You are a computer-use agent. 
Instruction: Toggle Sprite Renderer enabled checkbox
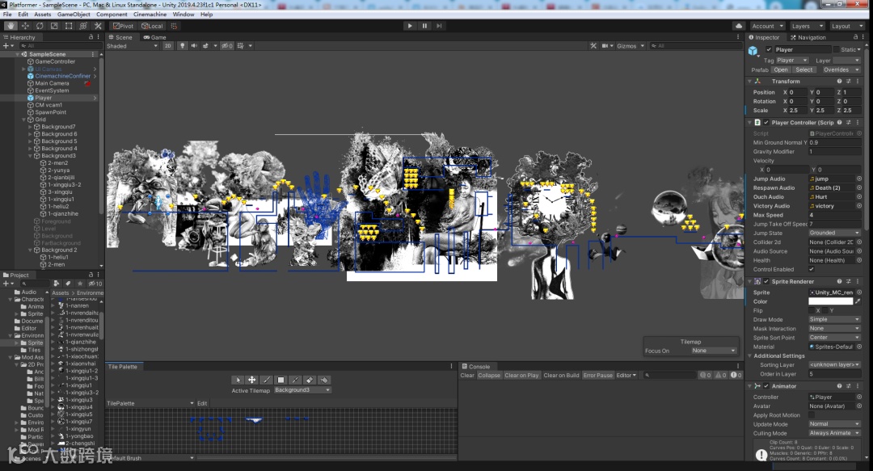pyautogui.click(x=766, y=281)
